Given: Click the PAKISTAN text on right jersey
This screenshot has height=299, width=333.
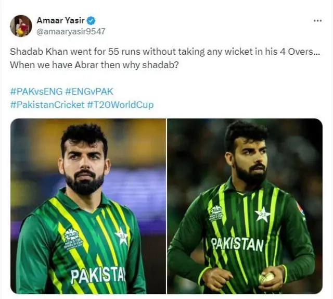Looking at the screenshot, I should click(237, 244).
